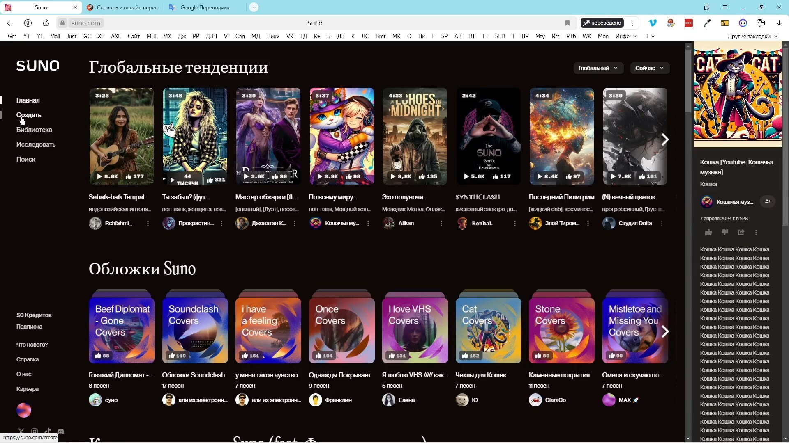The image size is (789, 443).
Task: Open the three-dot menu next to Rchfahmi_
Action: coord(148,223)
